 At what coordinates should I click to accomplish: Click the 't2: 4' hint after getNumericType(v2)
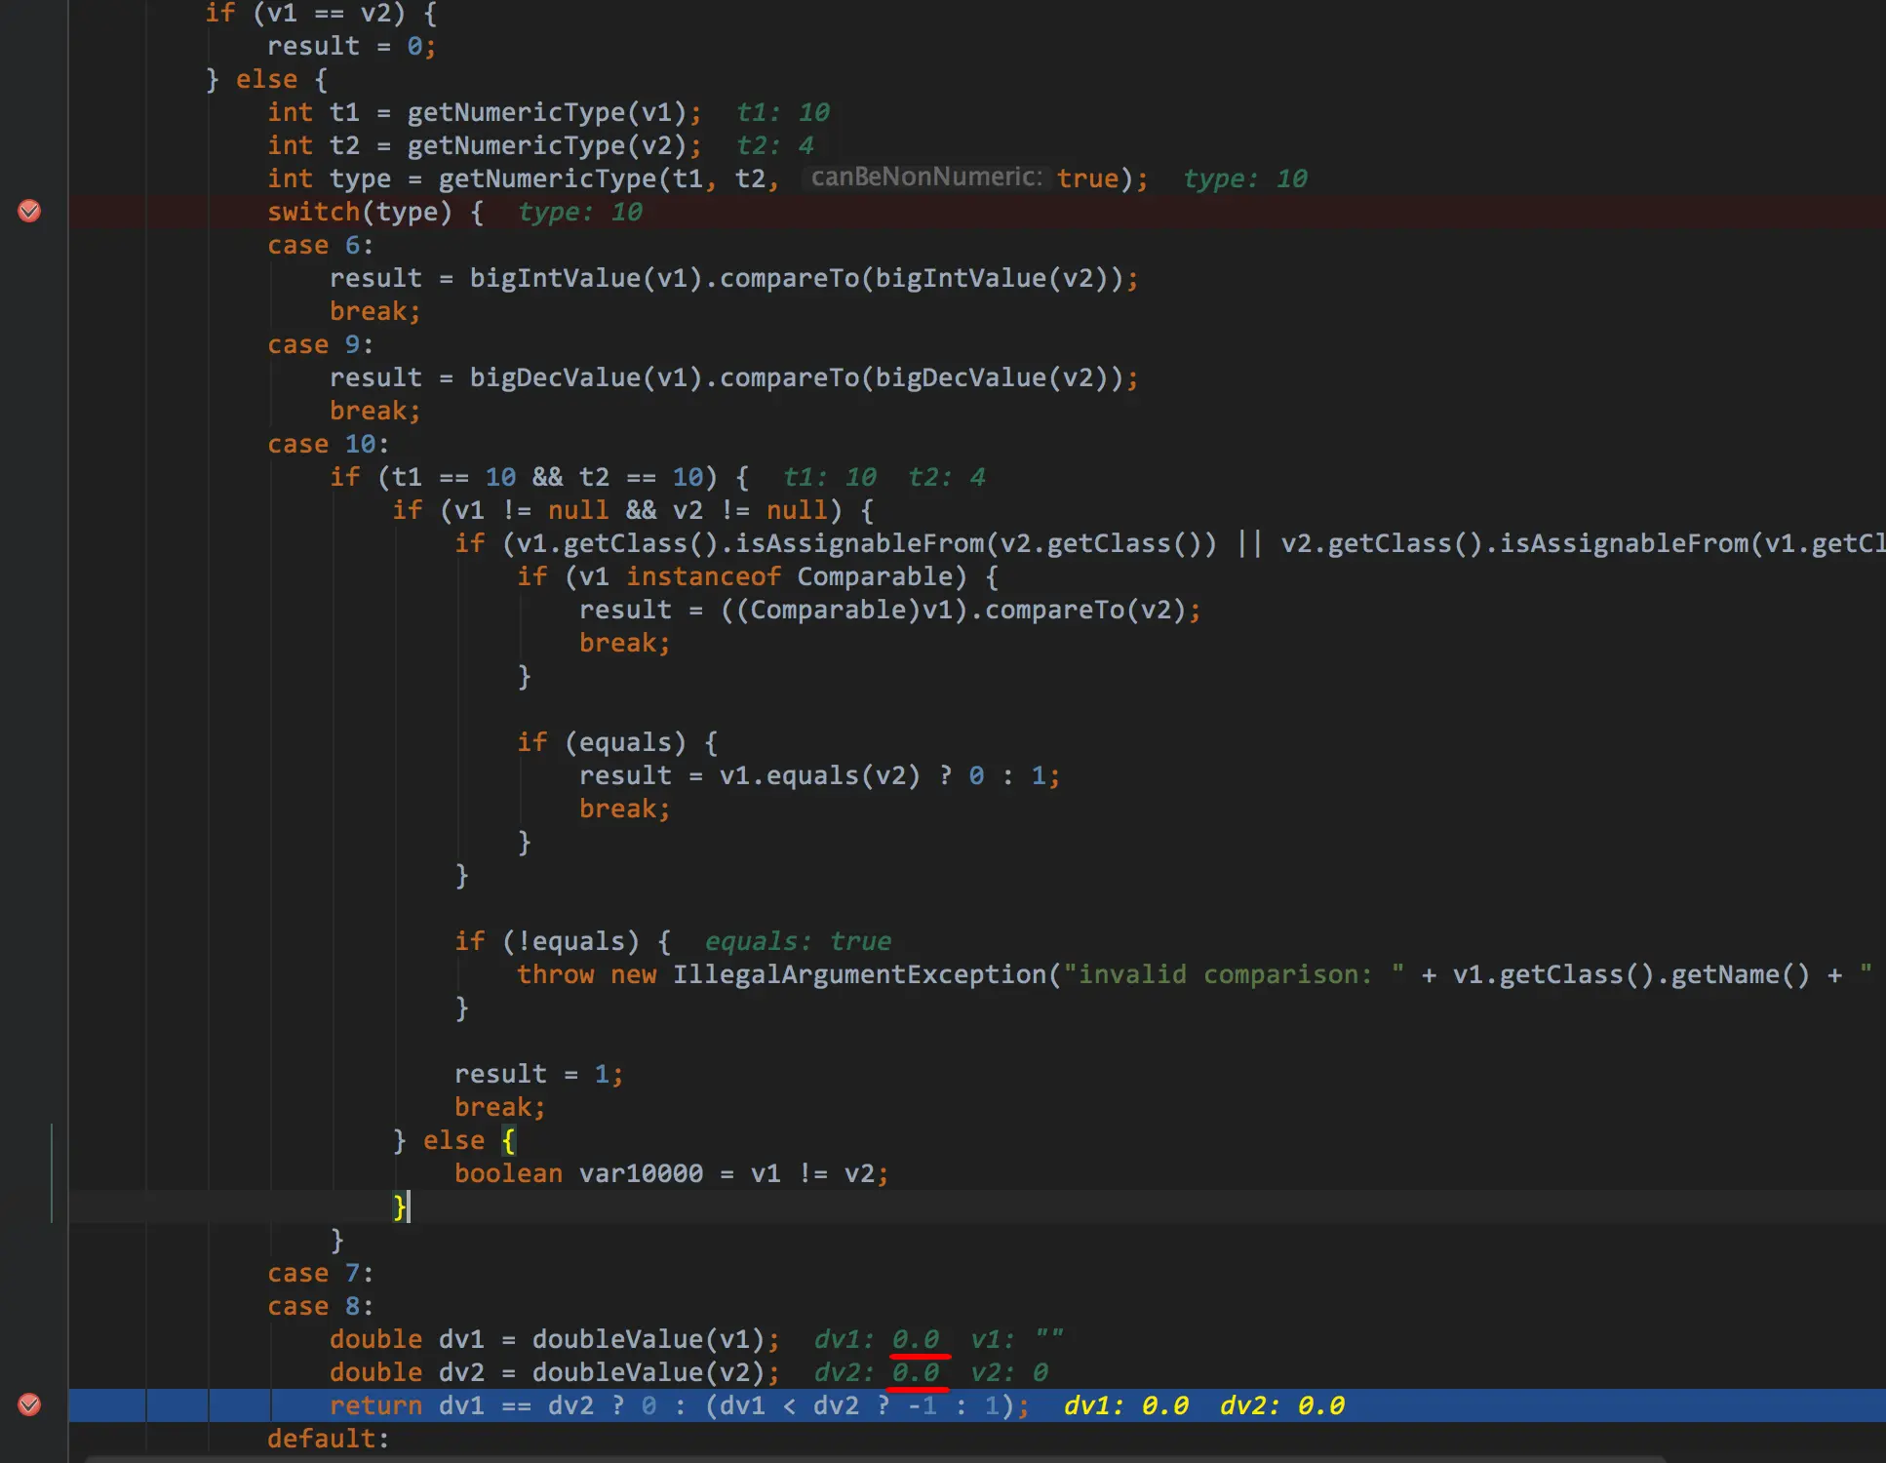point(774,145)
